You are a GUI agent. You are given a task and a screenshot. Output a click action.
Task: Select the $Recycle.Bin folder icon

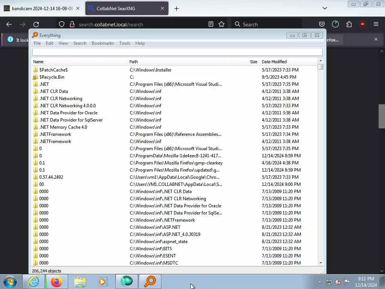[x=35, y=77]
